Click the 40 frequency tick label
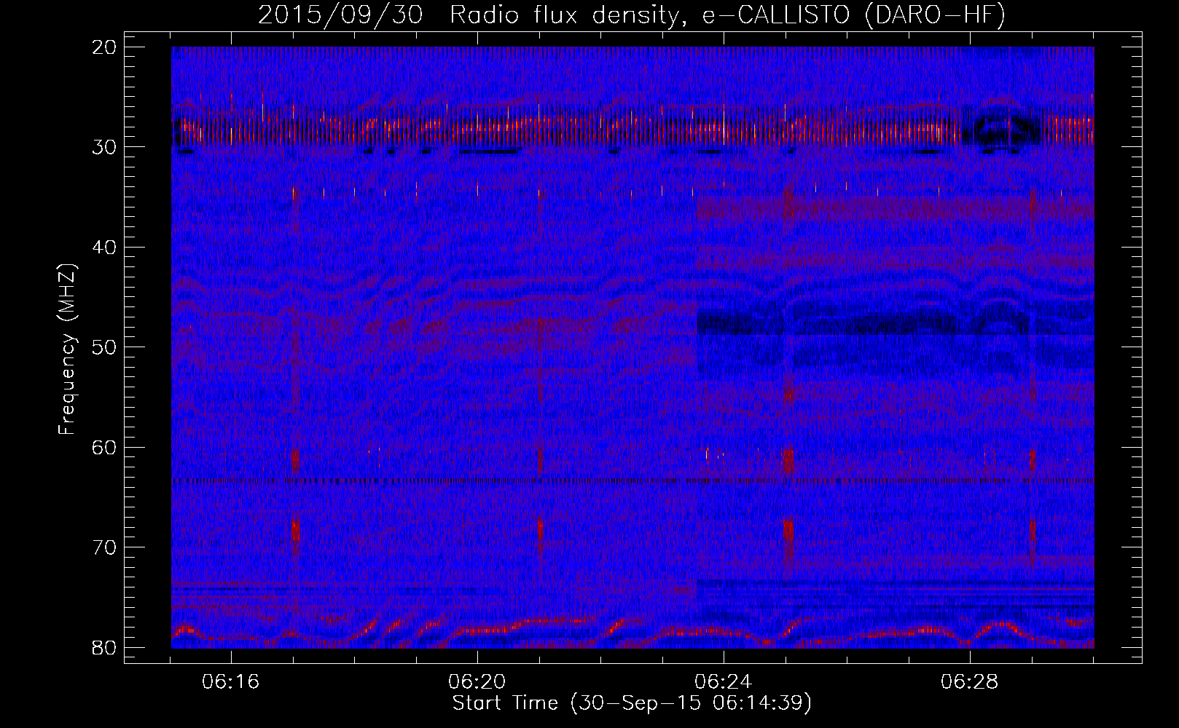The width and height of the screenshot is (1179, 728). point(105,247)
